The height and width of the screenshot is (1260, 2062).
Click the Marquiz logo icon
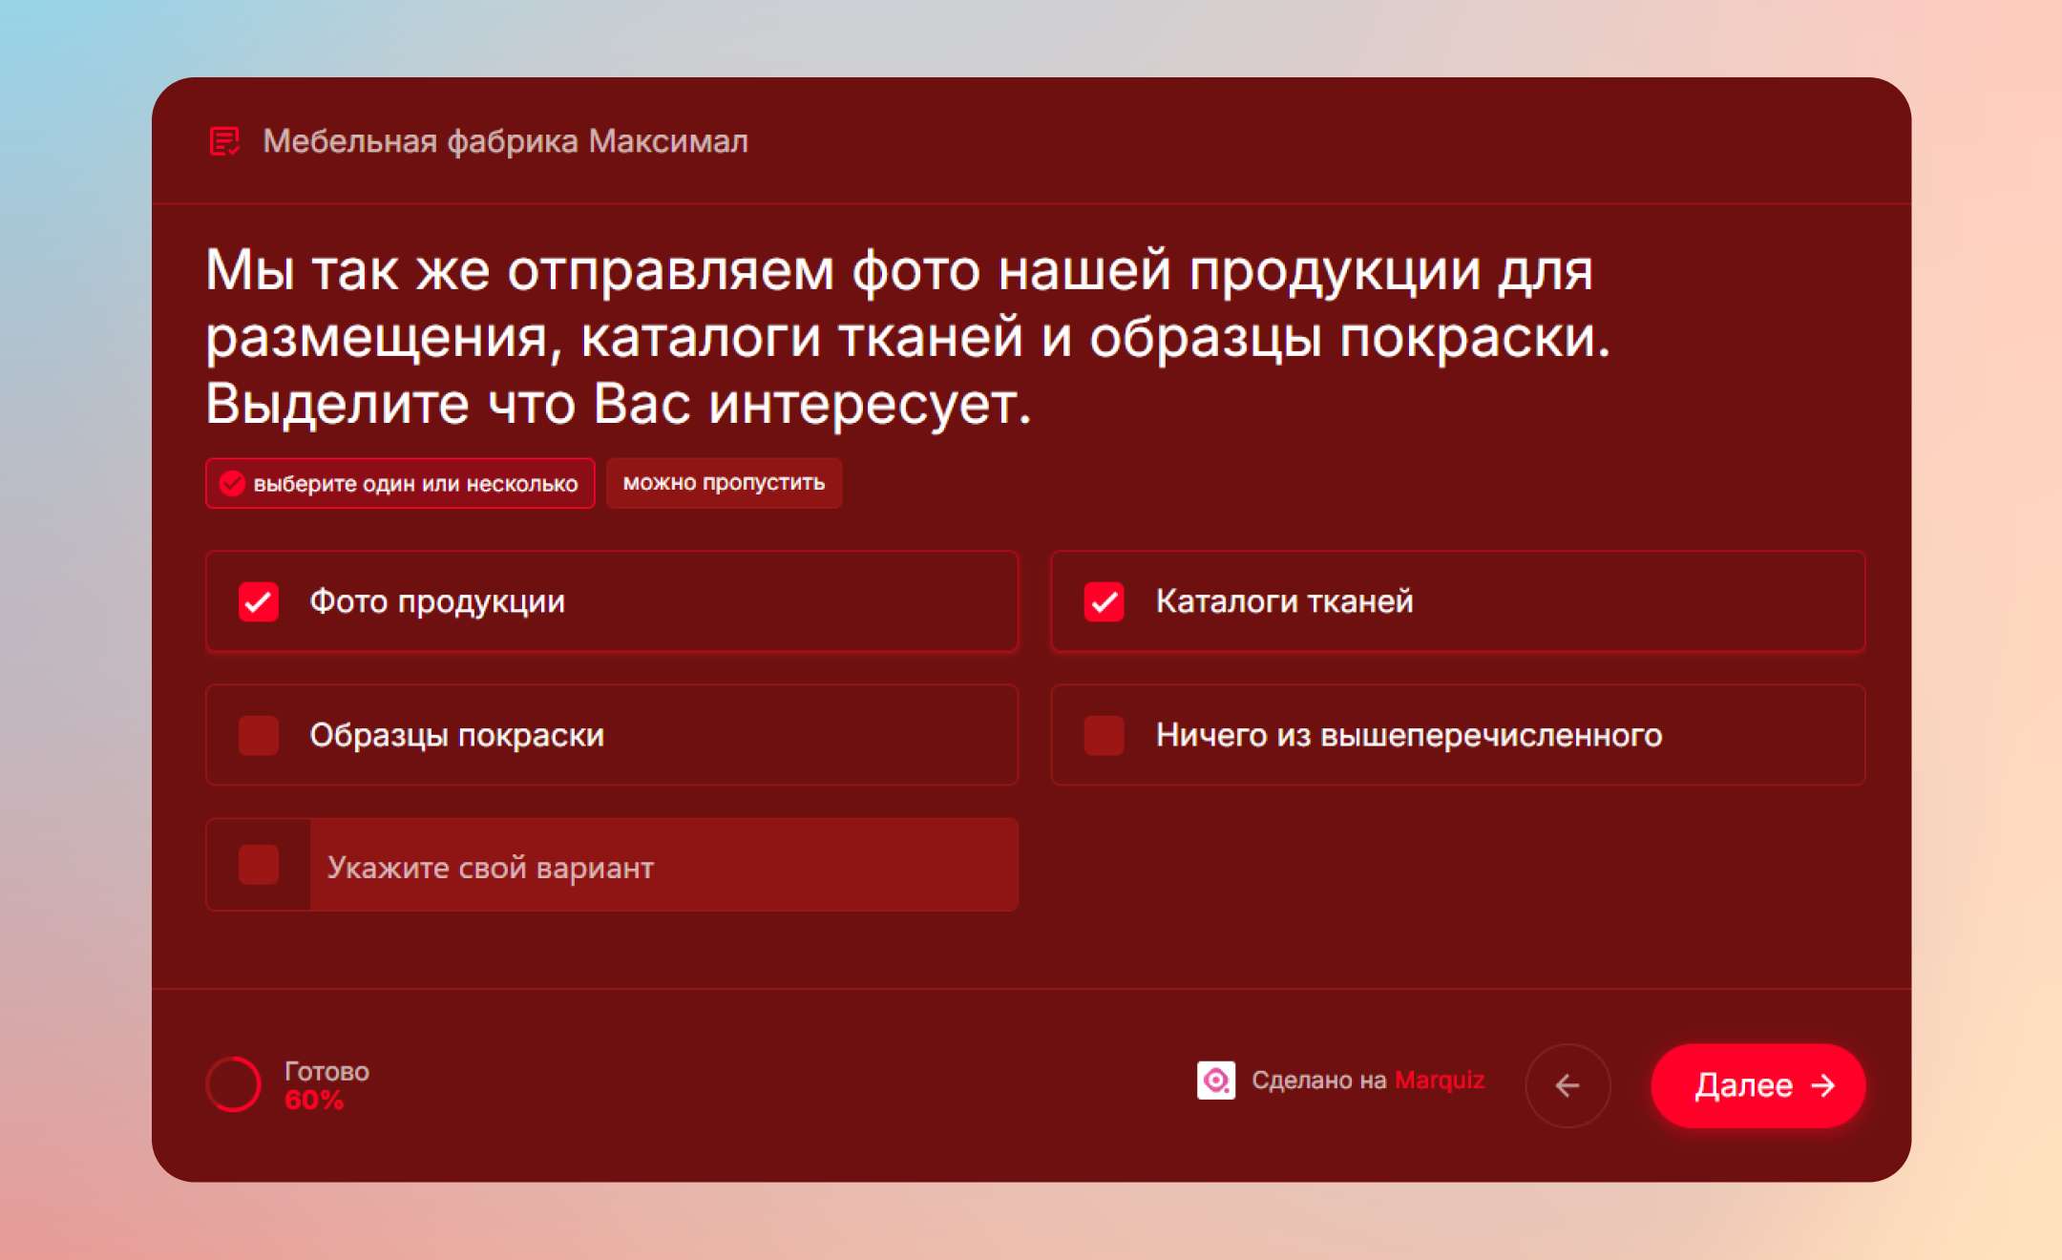coord(1216,1081)
